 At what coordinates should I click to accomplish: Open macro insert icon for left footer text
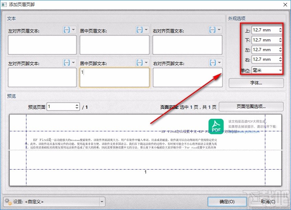coord(67,63)
